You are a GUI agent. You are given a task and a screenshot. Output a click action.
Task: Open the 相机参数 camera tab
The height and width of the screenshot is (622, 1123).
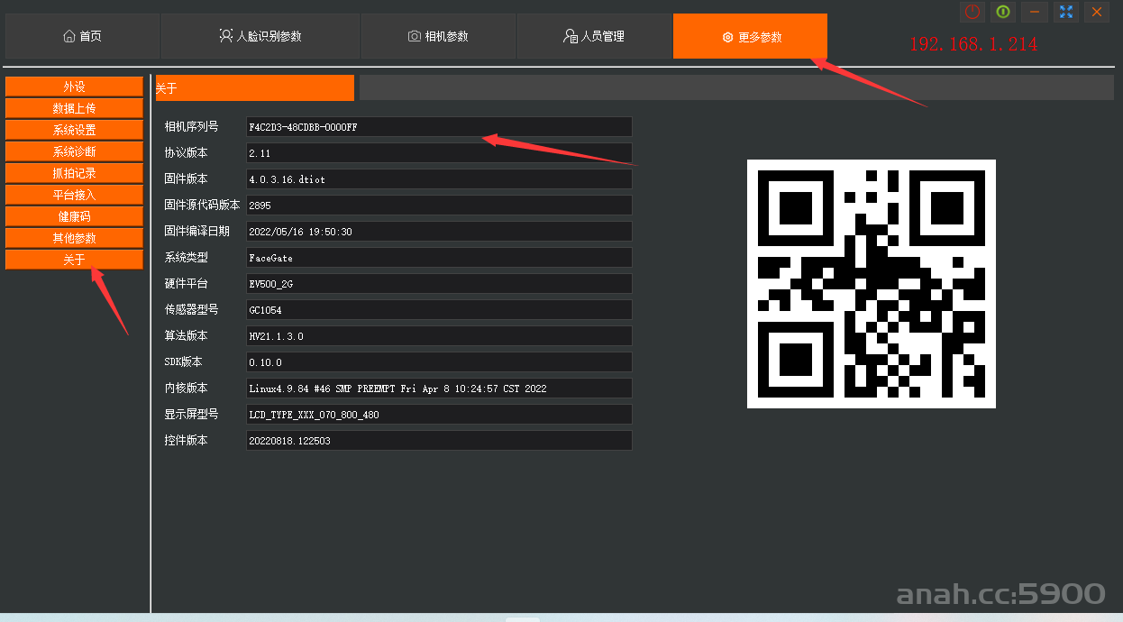(439, 36)
